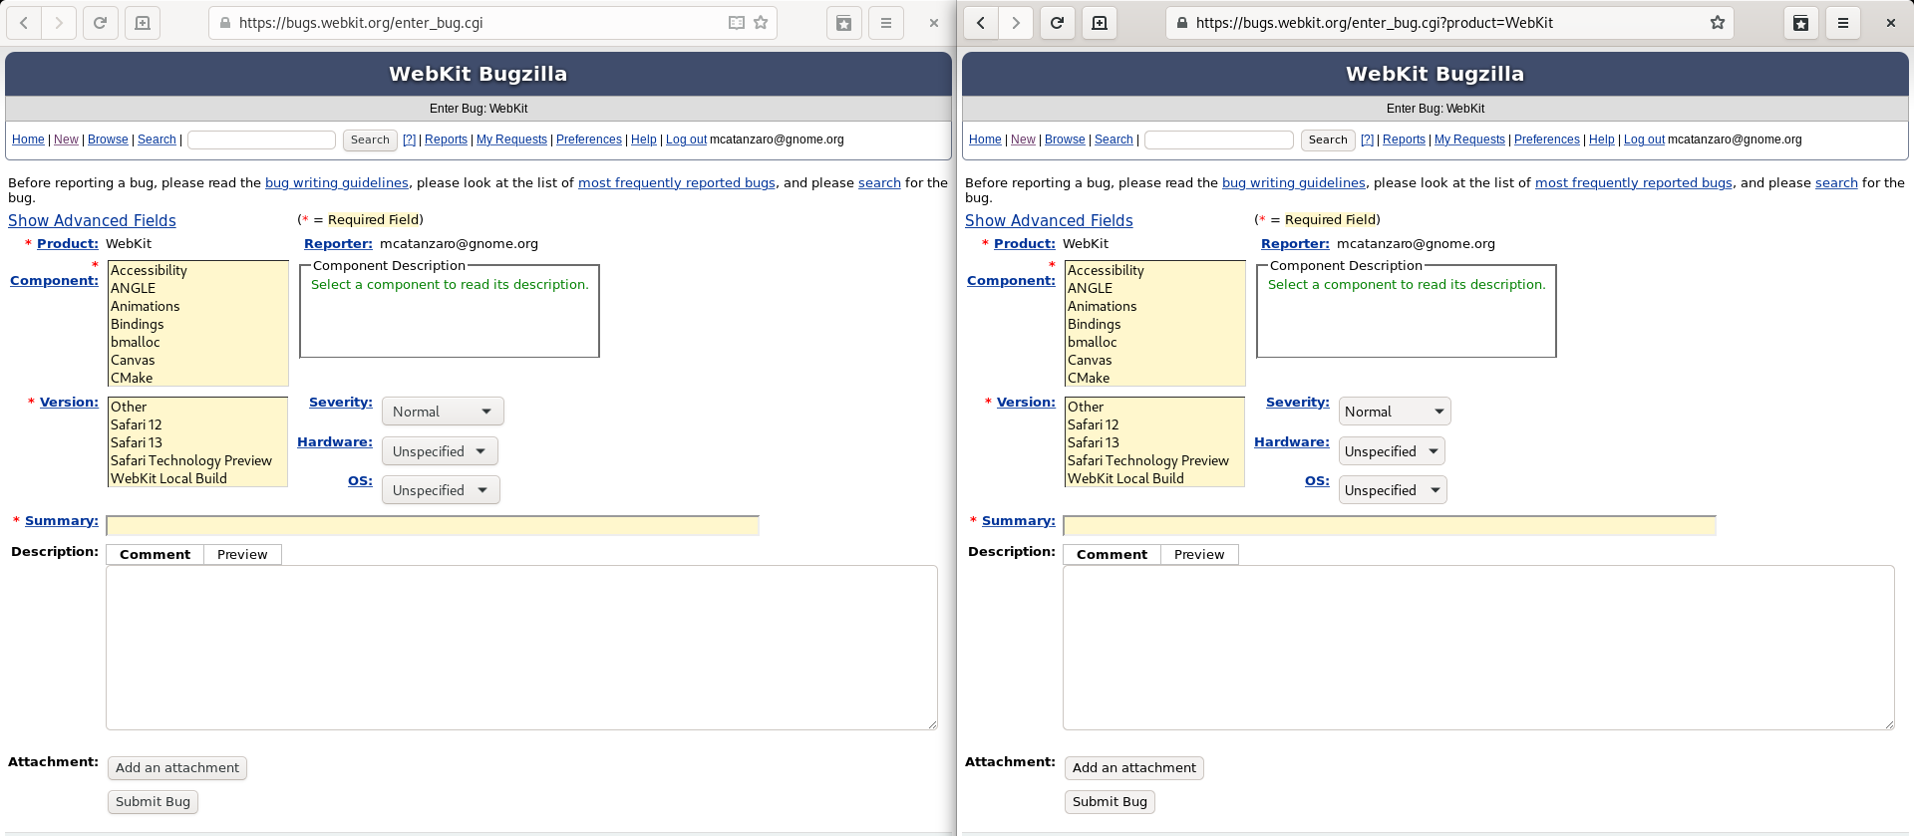Click the Search button in right window navbar
Screen dimensions: 1914x836
pos(1328,140)
